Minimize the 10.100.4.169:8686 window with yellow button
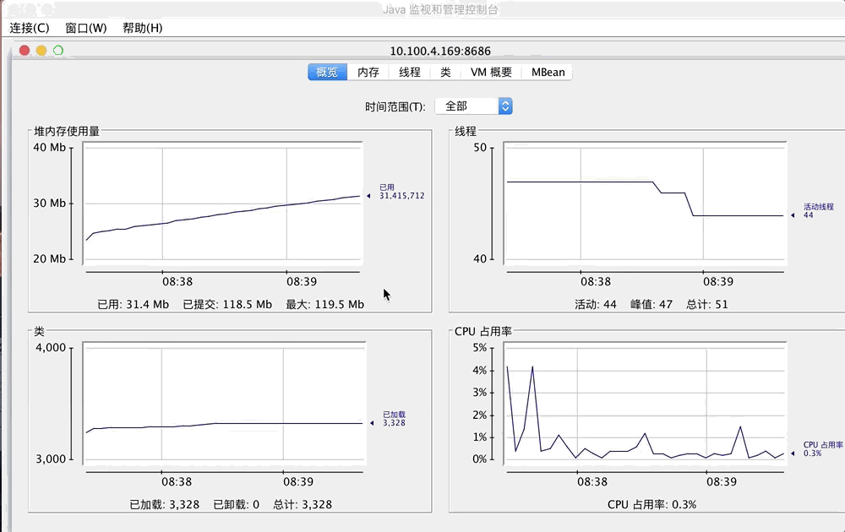Viewport: 845px width, 532px height. click(x=41, y=51)
